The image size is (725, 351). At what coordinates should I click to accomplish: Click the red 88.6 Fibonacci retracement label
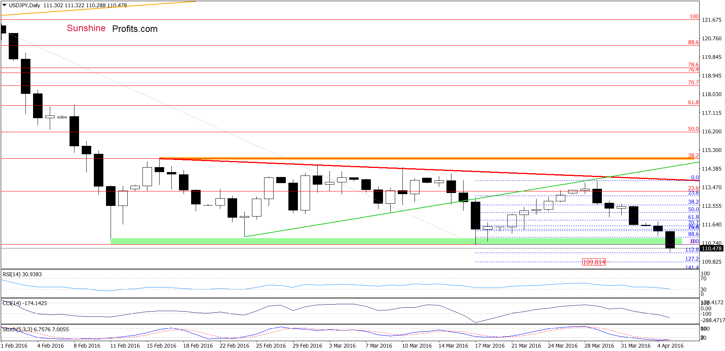click(x=693, y=42)
